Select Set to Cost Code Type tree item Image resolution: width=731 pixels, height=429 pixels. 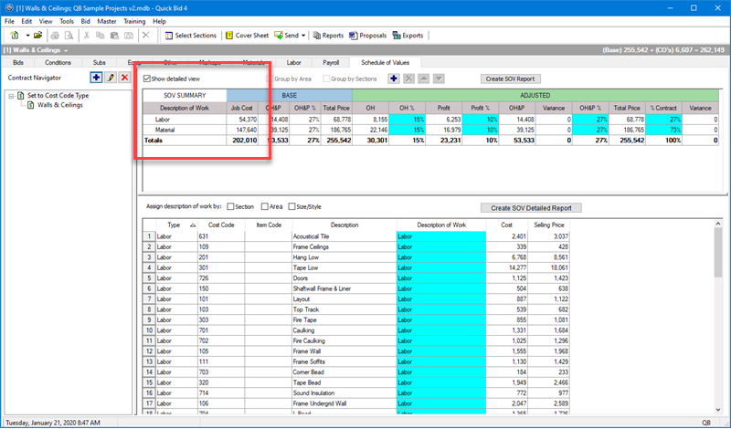[x=58, y=96]
